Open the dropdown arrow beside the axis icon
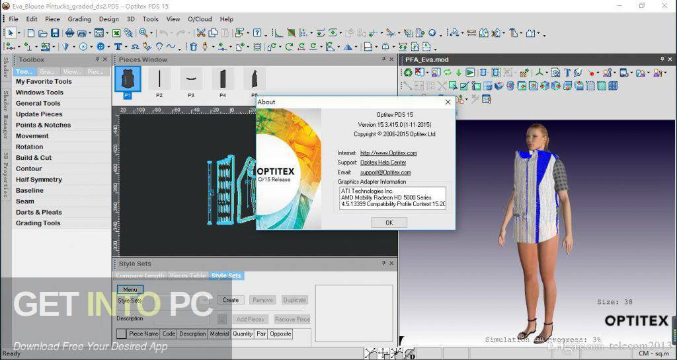 pyautogui.click(x=547, y=73)
